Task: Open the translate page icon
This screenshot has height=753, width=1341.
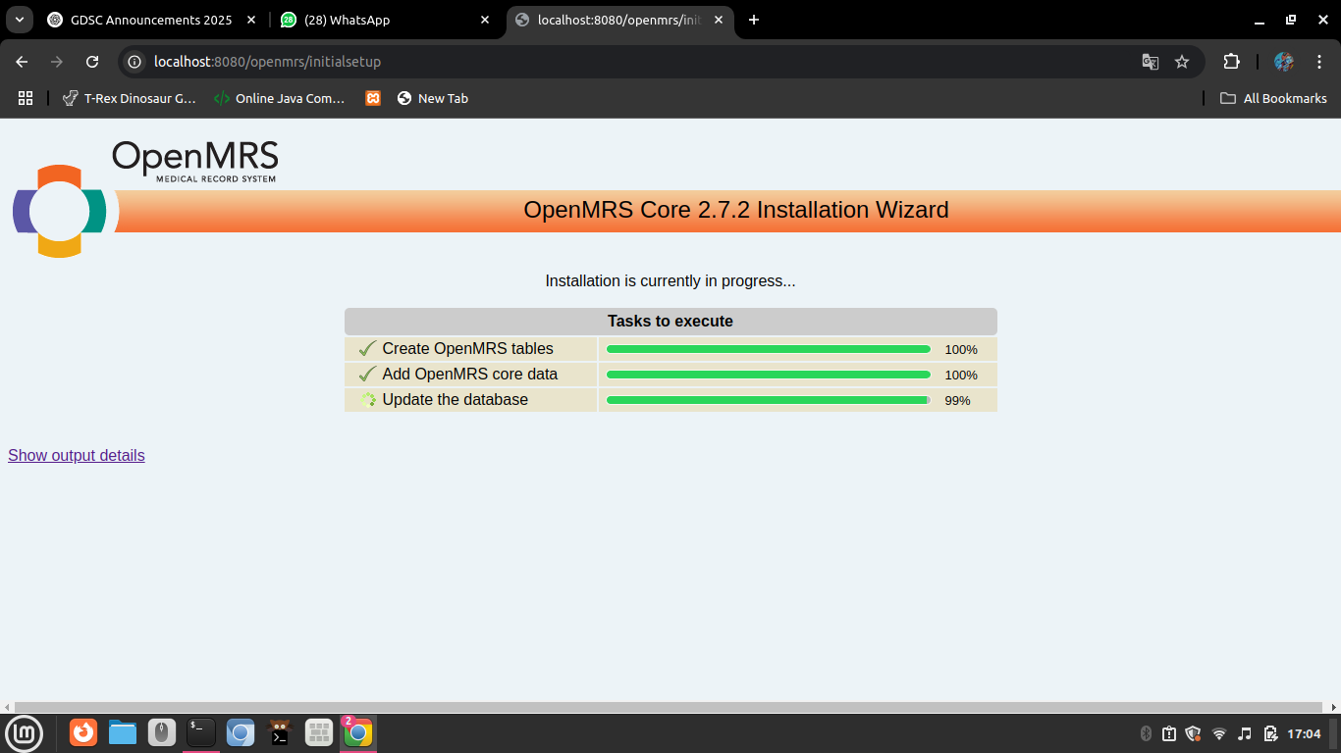Action: [1151, 62]
